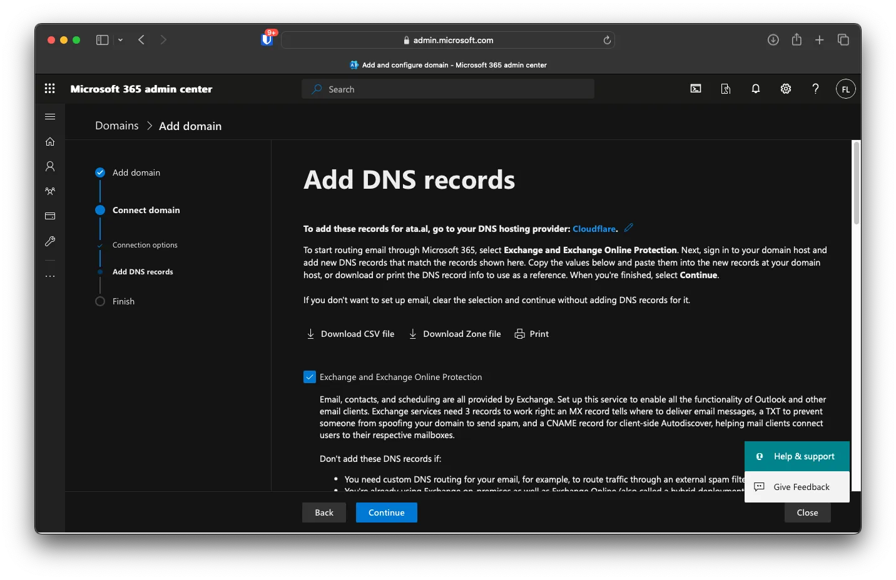Click Give Feedback
Image resolution: width=896 pixels, height=580 pixels.
[x=797, y=487]
